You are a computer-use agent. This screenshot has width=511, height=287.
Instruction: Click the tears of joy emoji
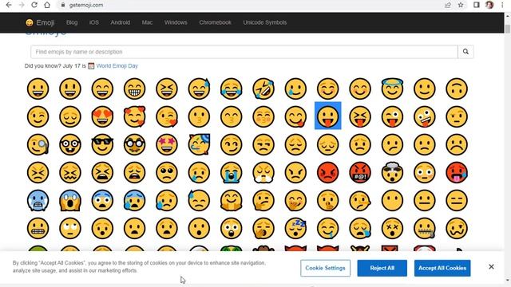coord(232,88)
